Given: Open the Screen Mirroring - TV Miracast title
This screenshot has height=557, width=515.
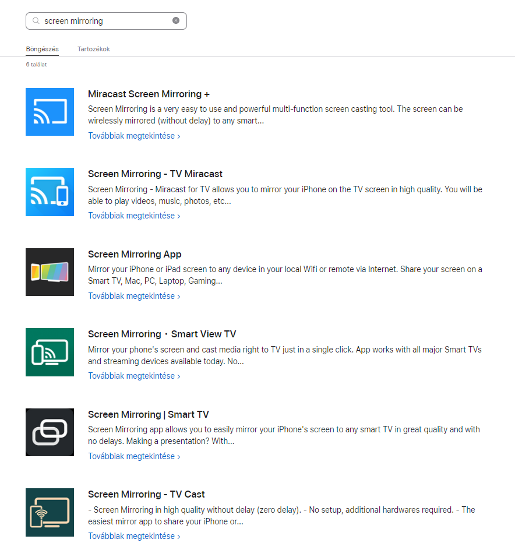Looking at the screenshot, I should tap(155, 174).
